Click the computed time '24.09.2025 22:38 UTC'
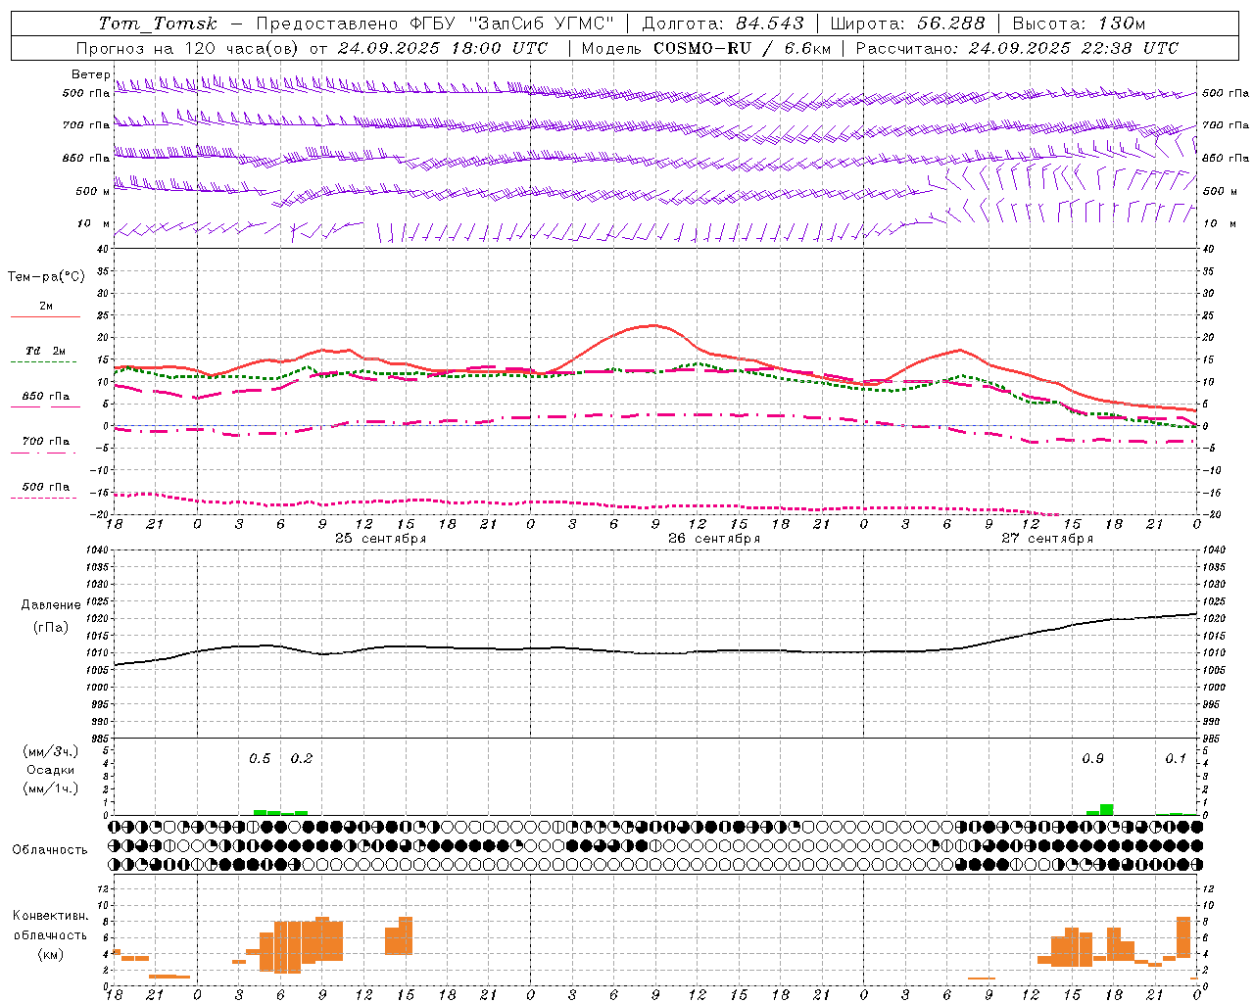 click(x=1074, y=48)
